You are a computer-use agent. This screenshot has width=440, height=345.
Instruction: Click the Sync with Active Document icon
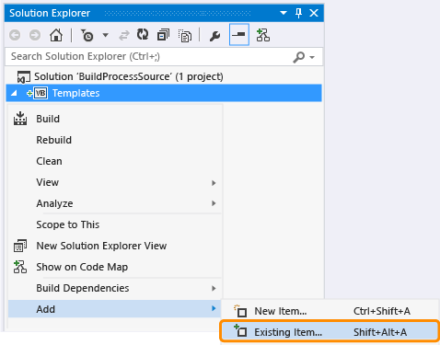(x=124, y=36)
